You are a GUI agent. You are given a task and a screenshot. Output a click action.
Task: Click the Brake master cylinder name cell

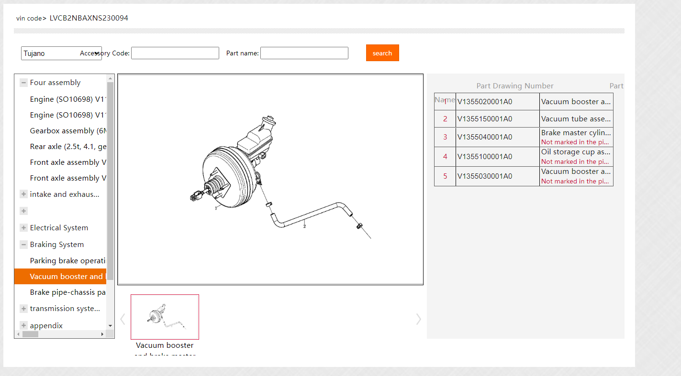tap(576, 137)
